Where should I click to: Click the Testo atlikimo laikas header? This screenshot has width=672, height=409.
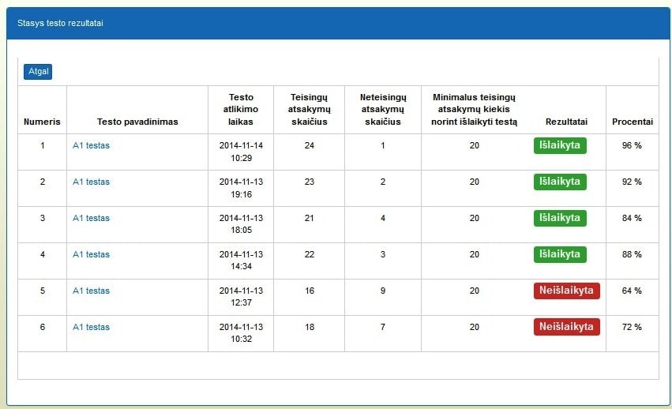241,109
